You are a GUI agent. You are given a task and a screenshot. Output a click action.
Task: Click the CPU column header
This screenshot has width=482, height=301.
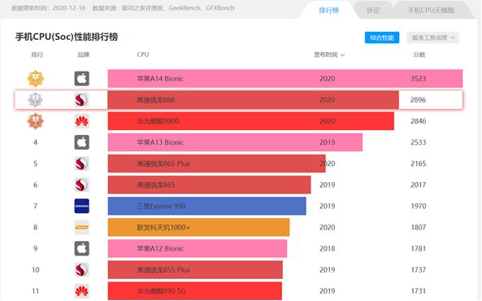pos(142,55)
